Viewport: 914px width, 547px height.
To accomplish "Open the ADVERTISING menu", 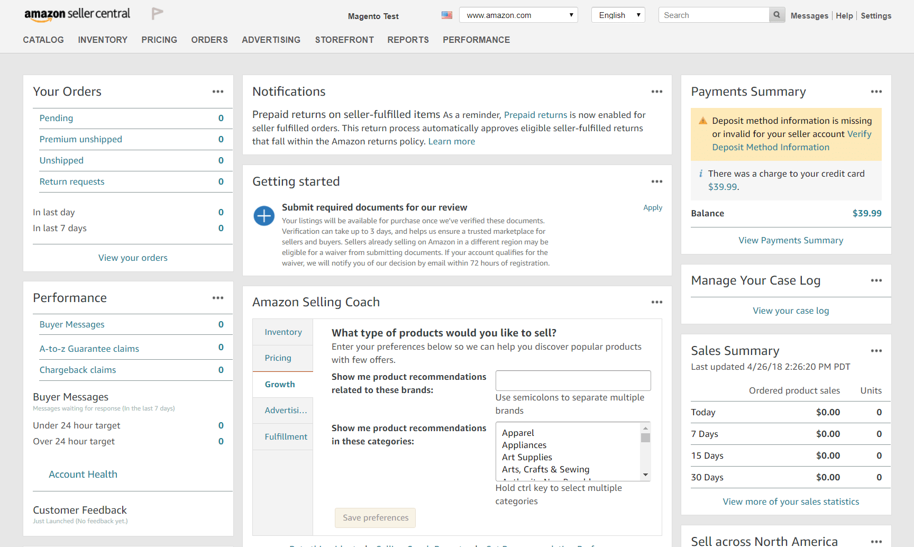I will (x=271, y=40).
